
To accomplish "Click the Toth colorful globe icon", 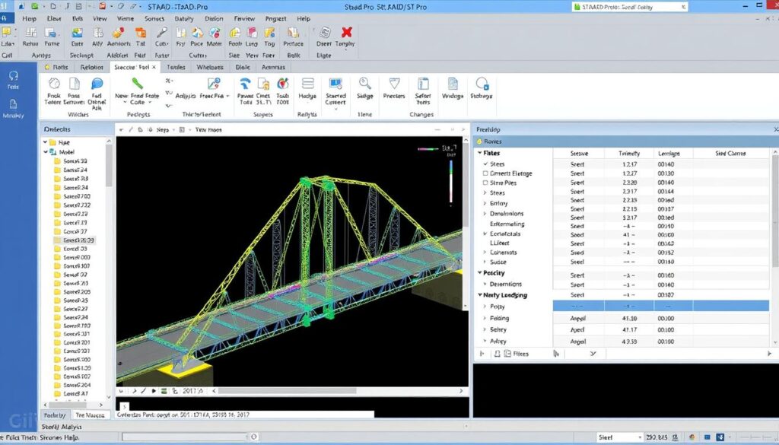I will click(283, 84).
